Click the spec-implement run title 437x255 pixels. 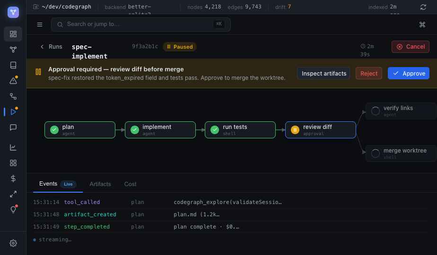click(89, 51)
